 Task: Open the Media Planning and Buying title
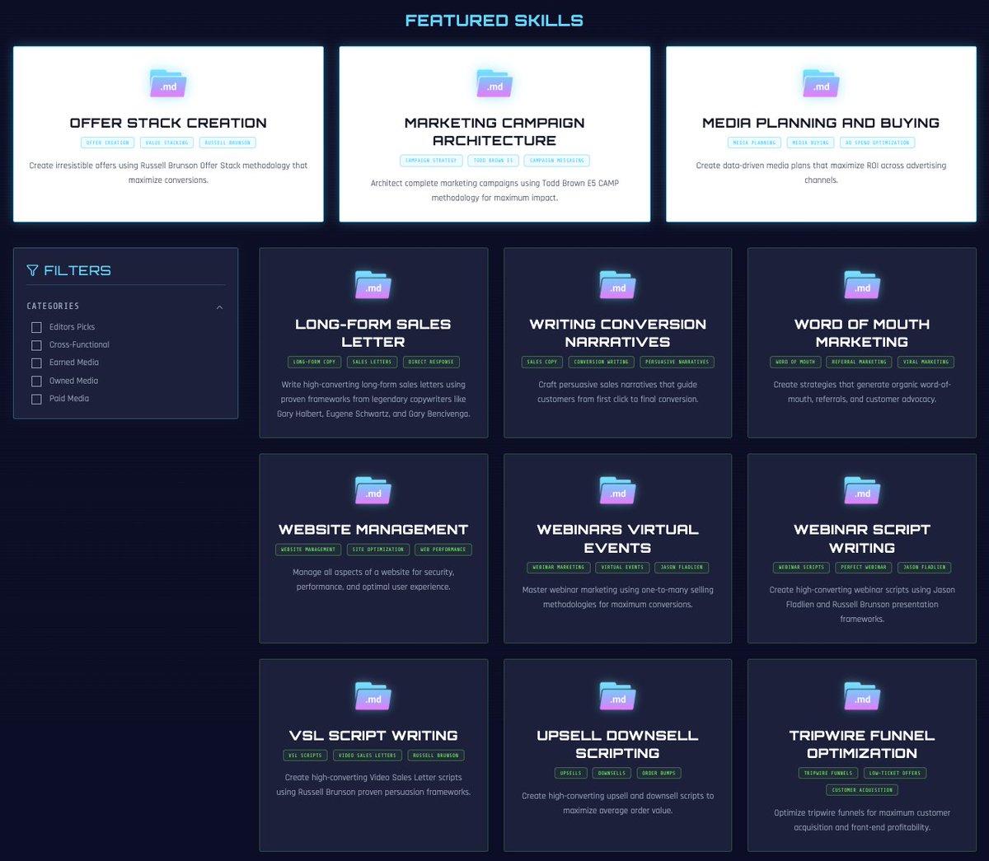click(x=821, y=123)
